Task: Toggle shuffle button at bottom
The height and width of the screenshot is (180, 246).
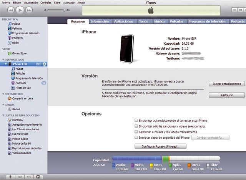Action: (20, 177)
